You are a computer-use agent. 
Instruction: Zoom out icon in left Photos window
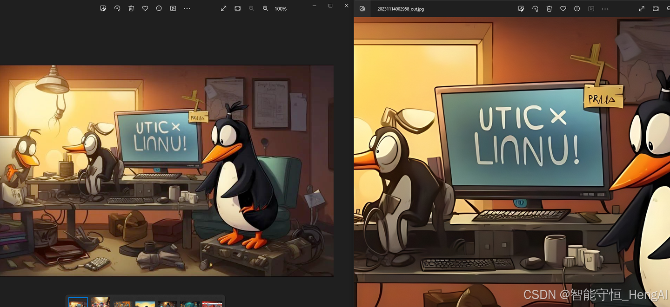[252, 8]
